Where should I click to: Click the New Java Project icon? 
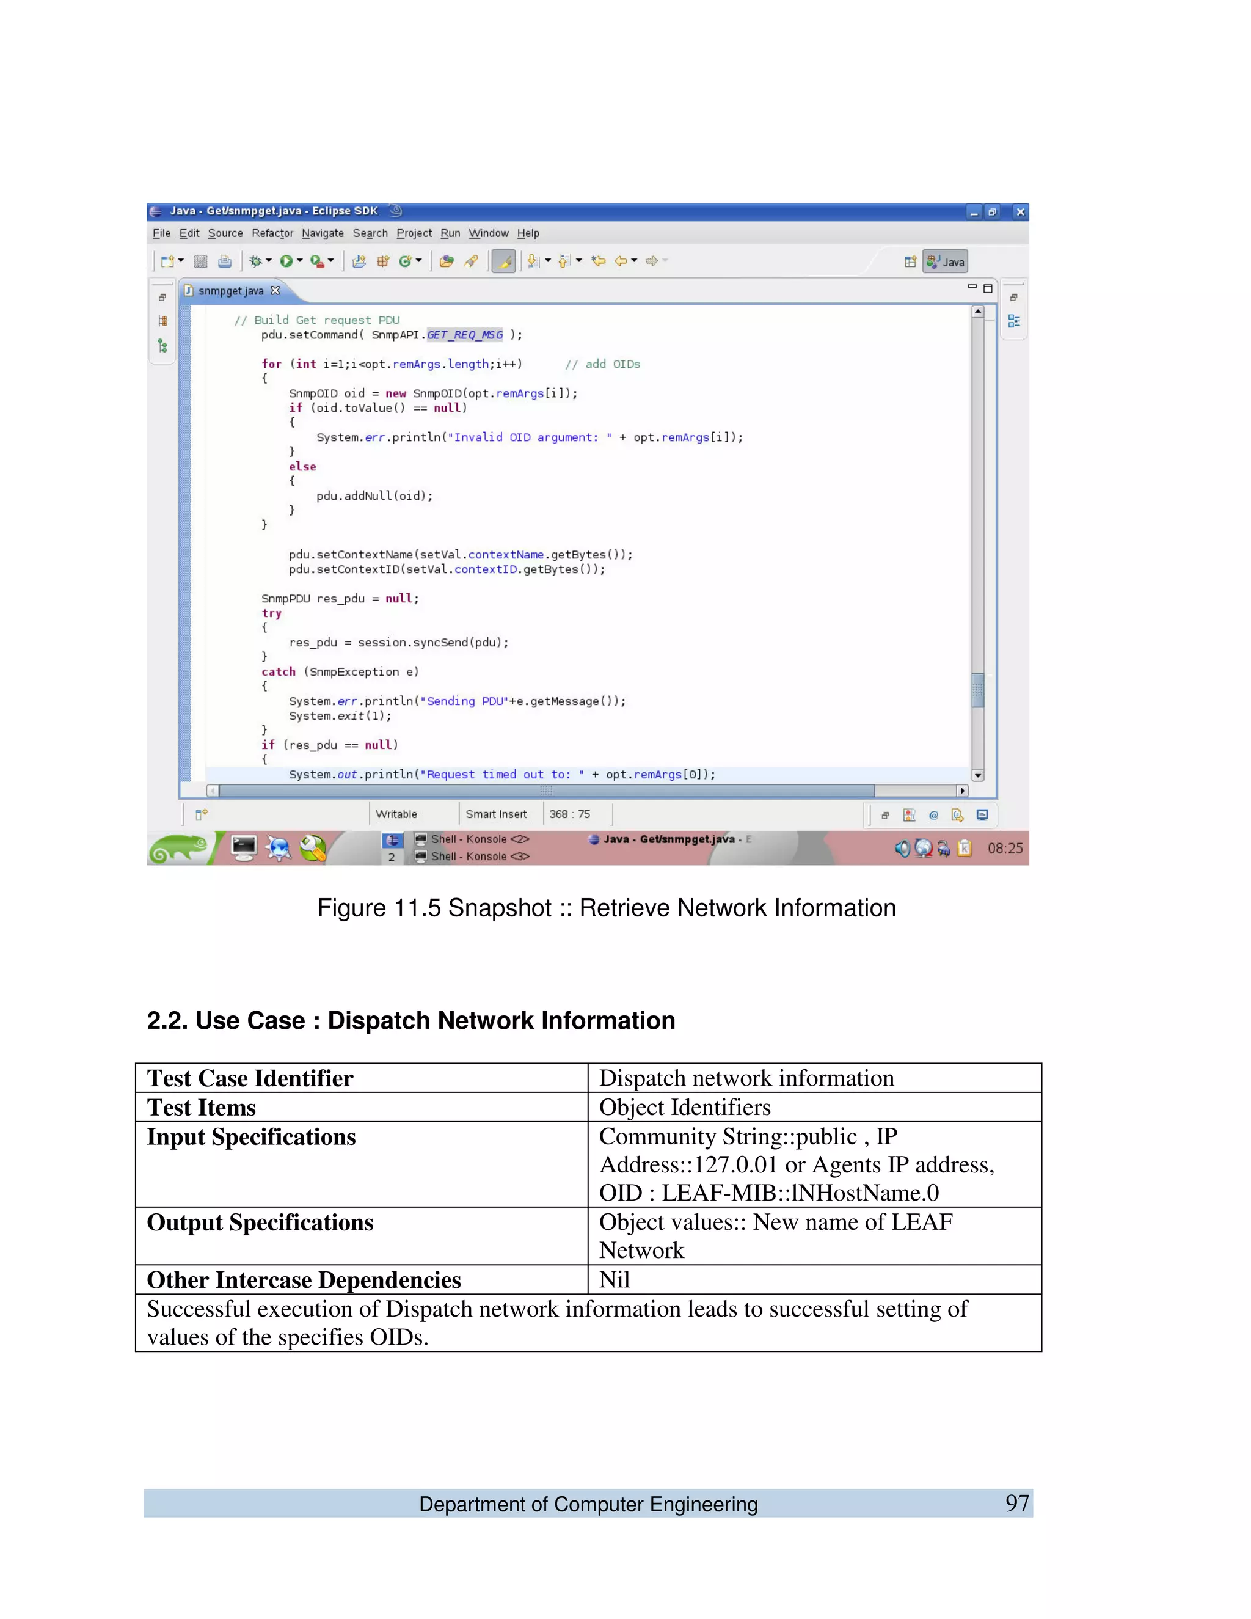pyautogui.click(x=359, y=261)
